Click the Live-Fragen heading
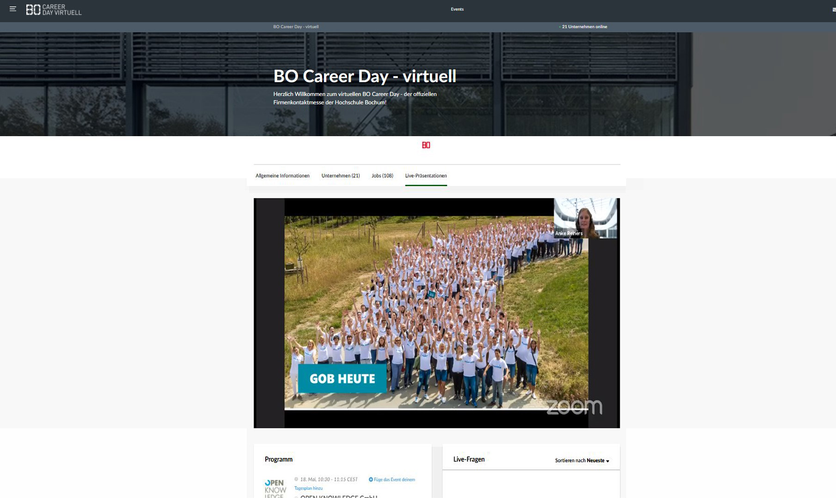The image size is (836, 498). click(x=469, y=459)
